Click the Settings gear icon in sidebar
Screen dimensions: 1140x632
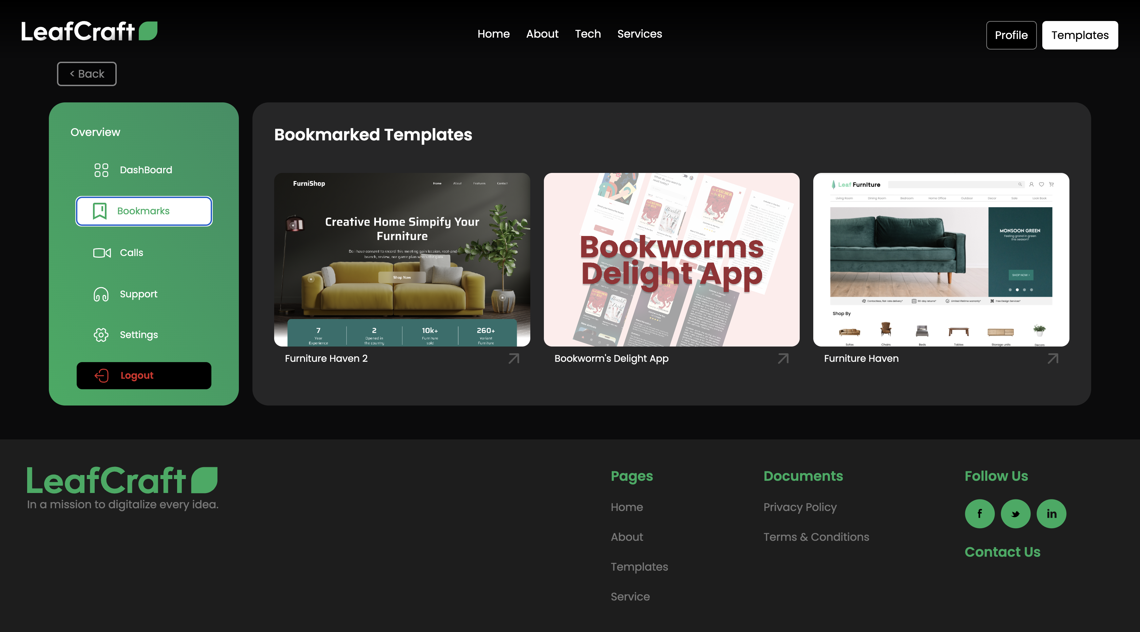point(101,335)
